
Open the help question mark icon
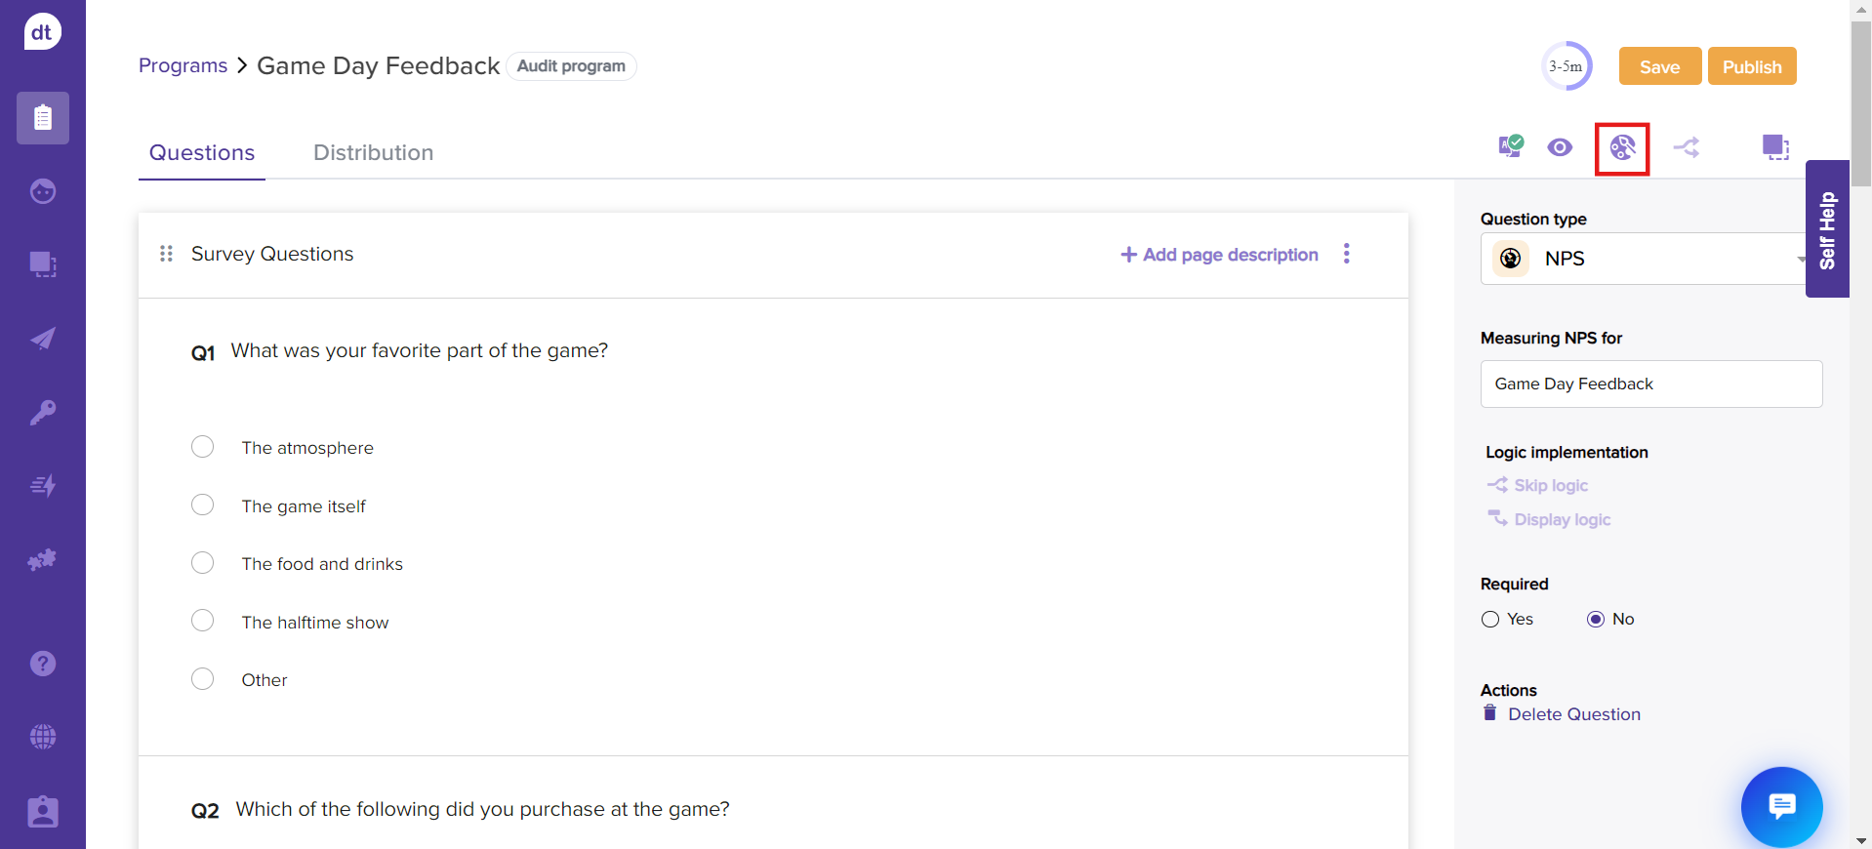point(43,664)
